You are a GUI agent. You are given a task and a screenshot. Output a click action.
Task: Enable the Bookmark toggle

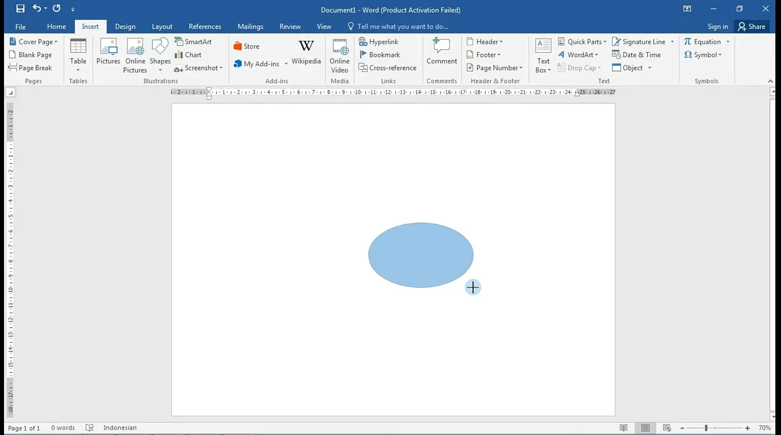(x=384, y=54)
